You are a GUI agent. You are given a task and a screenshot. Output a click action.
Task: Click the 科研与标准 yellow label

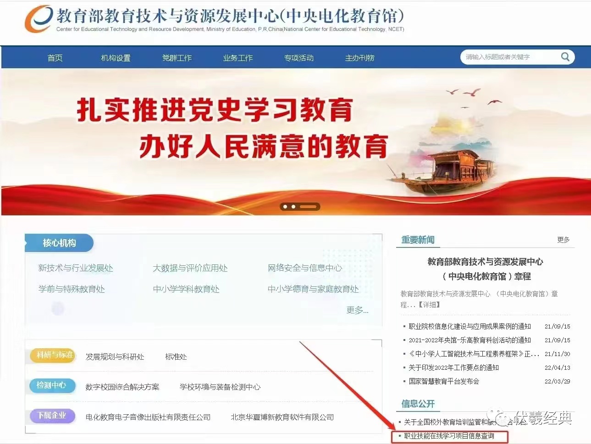(x=53, y=355)
